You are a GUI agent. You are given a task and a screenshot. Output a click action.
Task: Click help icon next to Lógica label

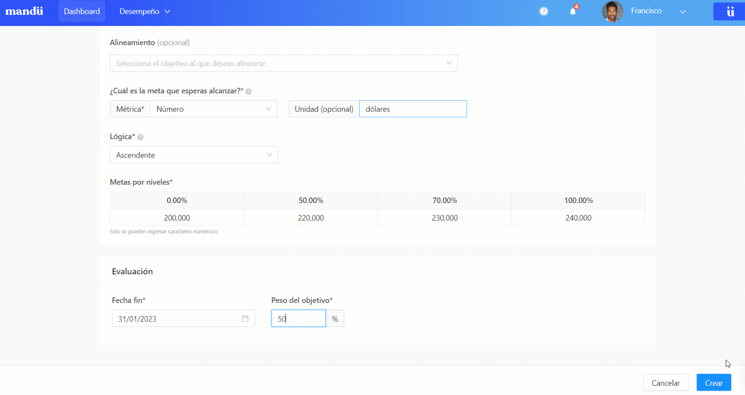[140, 137]
